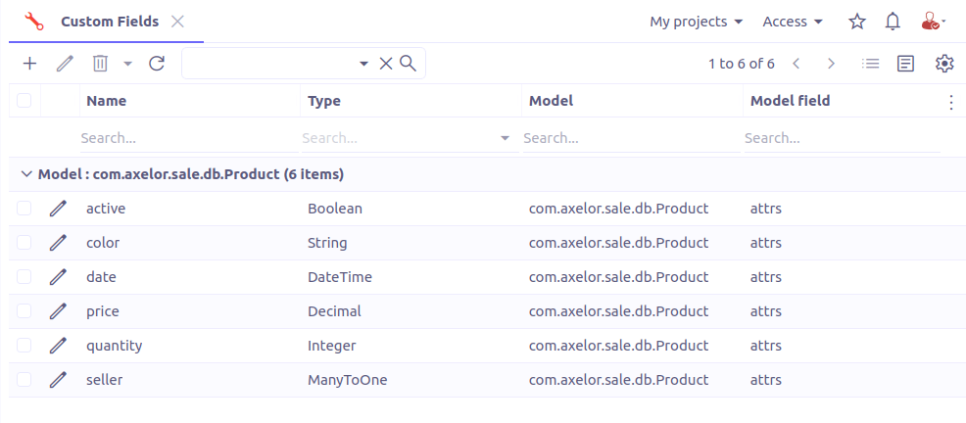966x423 pixels.
Task: Click the magnifier search icon
Action: tap(409, 64)
